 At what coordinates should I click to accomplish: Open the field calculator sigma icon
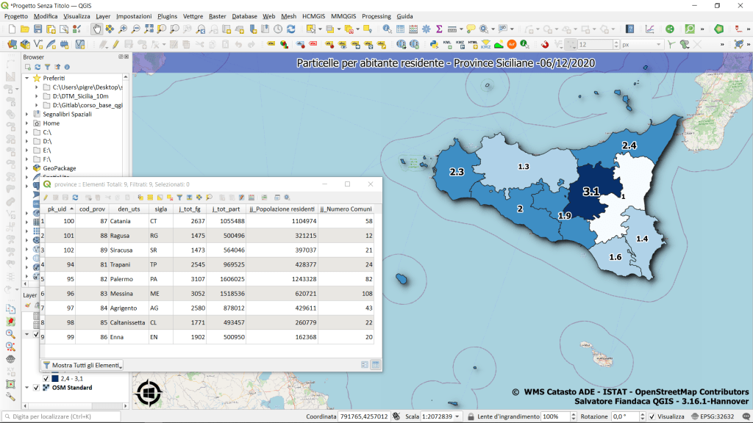pos(439,29)
